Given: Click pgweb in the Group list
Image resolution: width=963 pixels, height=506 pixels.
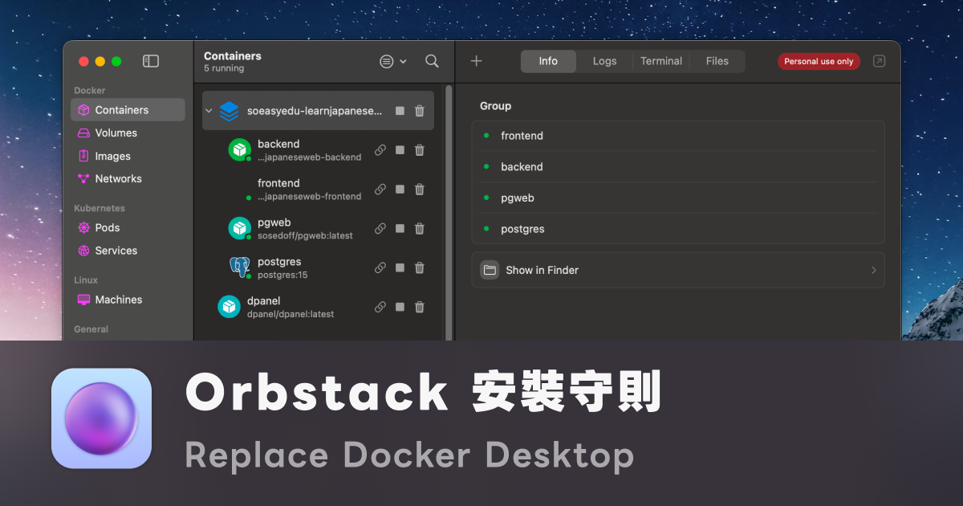Looking at the screenshot, I should click(x=678, y=198).
